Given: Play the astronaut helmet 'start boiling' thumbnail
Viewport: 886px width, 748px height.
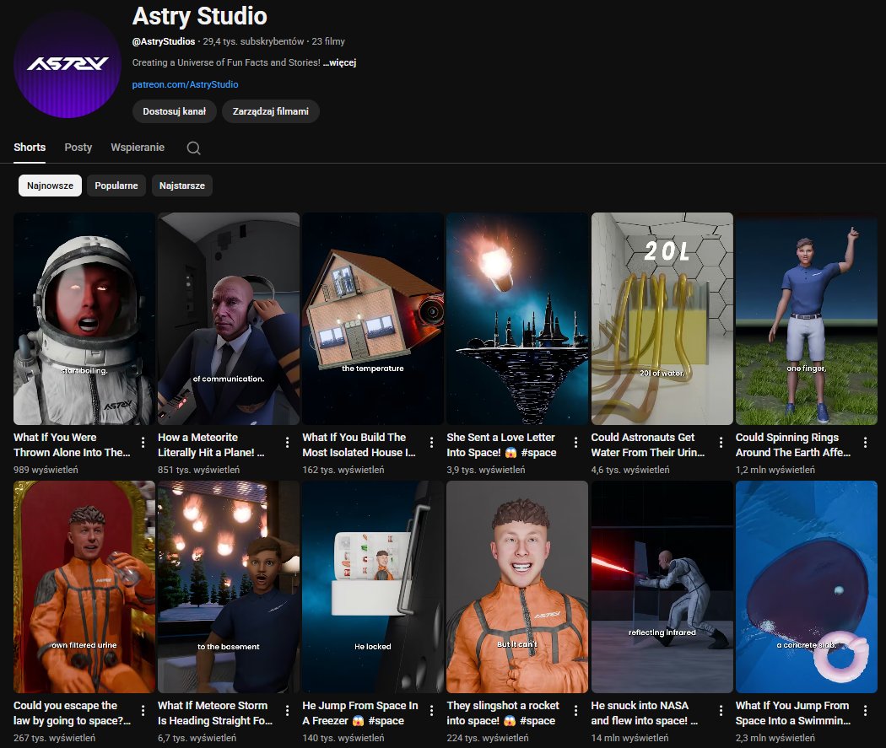Looking at the screenshot, I should click(x=84, y=319).
